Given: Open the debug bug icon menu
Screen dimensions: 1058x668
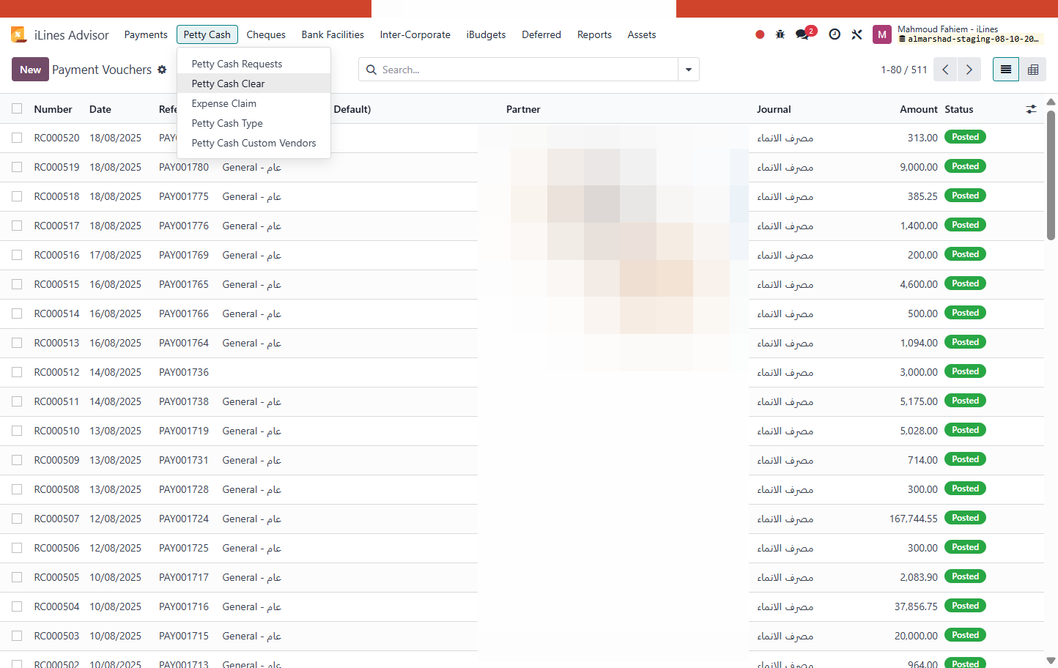Looking at the screenshot, I should pos(780,34).
